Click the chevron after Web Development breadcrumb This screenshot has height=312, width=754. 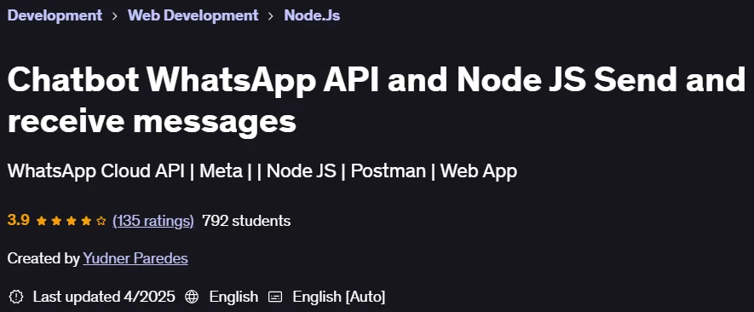click(x=271, y=16)
